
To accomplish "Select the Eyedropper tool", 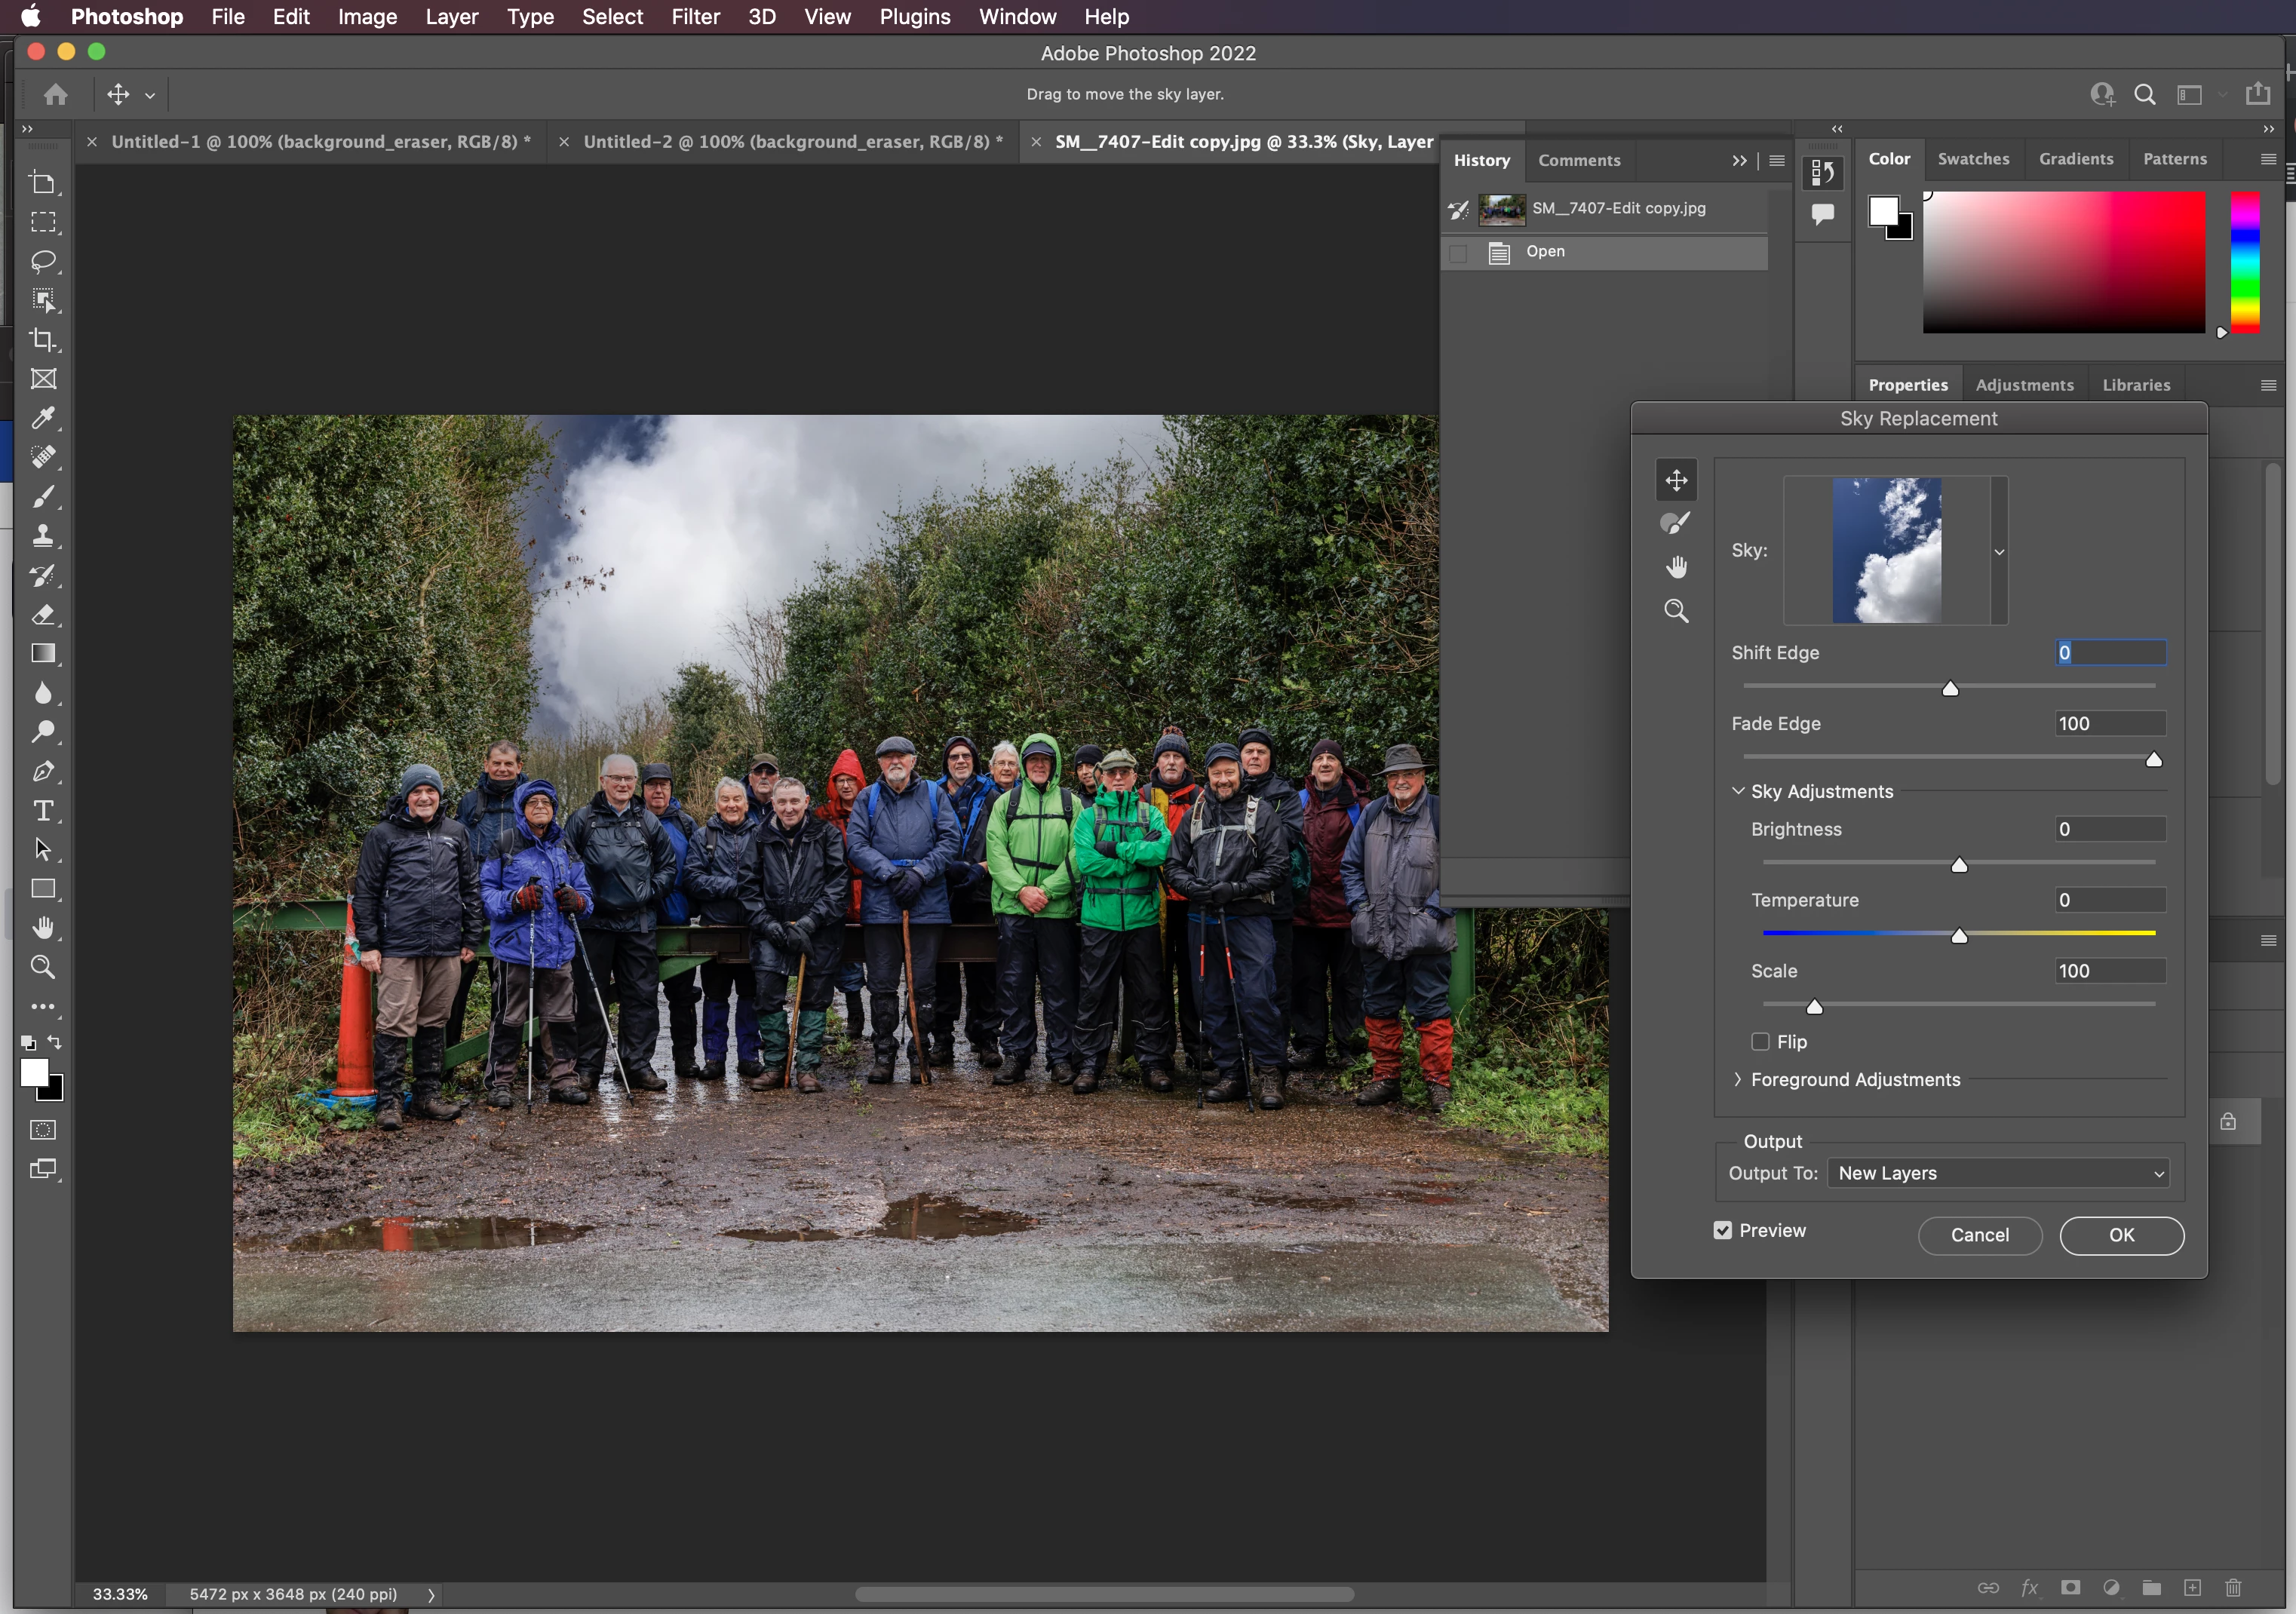I will [x=43, y=418].
